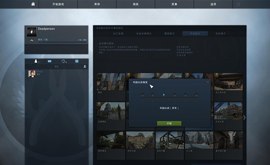Select the sixth bot difficulty dot
This screenshot has width=270, height=165.
coord(196,95)
